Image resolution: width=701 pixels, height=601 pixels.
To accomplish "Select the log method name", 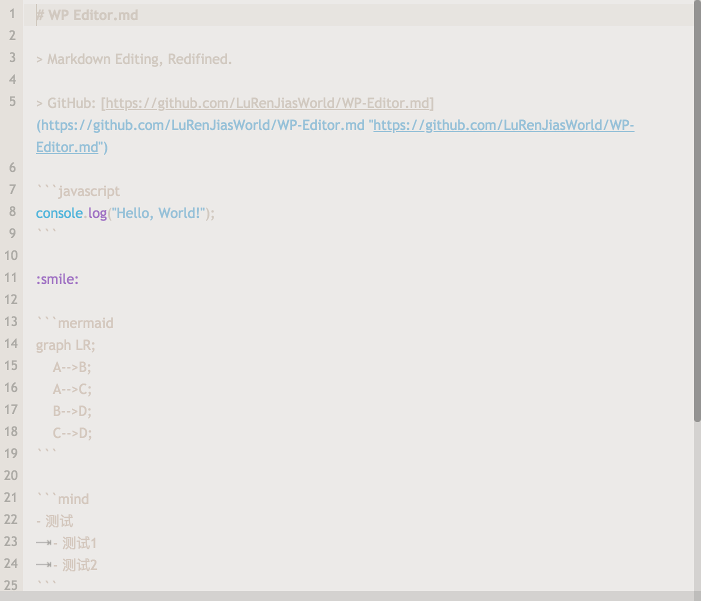I will pyautogui.click(x=97, y=213).
